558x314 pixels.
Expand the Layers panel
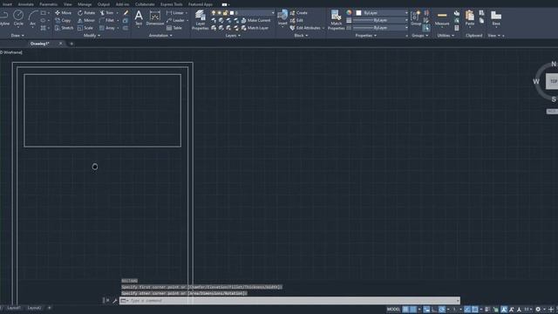[233, 36]
